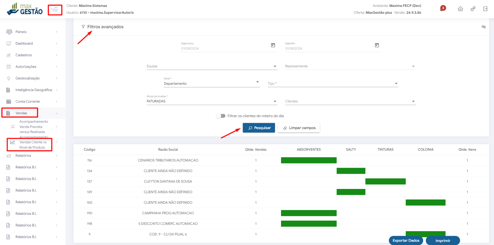Click the Qtde. Vendas column header

256,149
